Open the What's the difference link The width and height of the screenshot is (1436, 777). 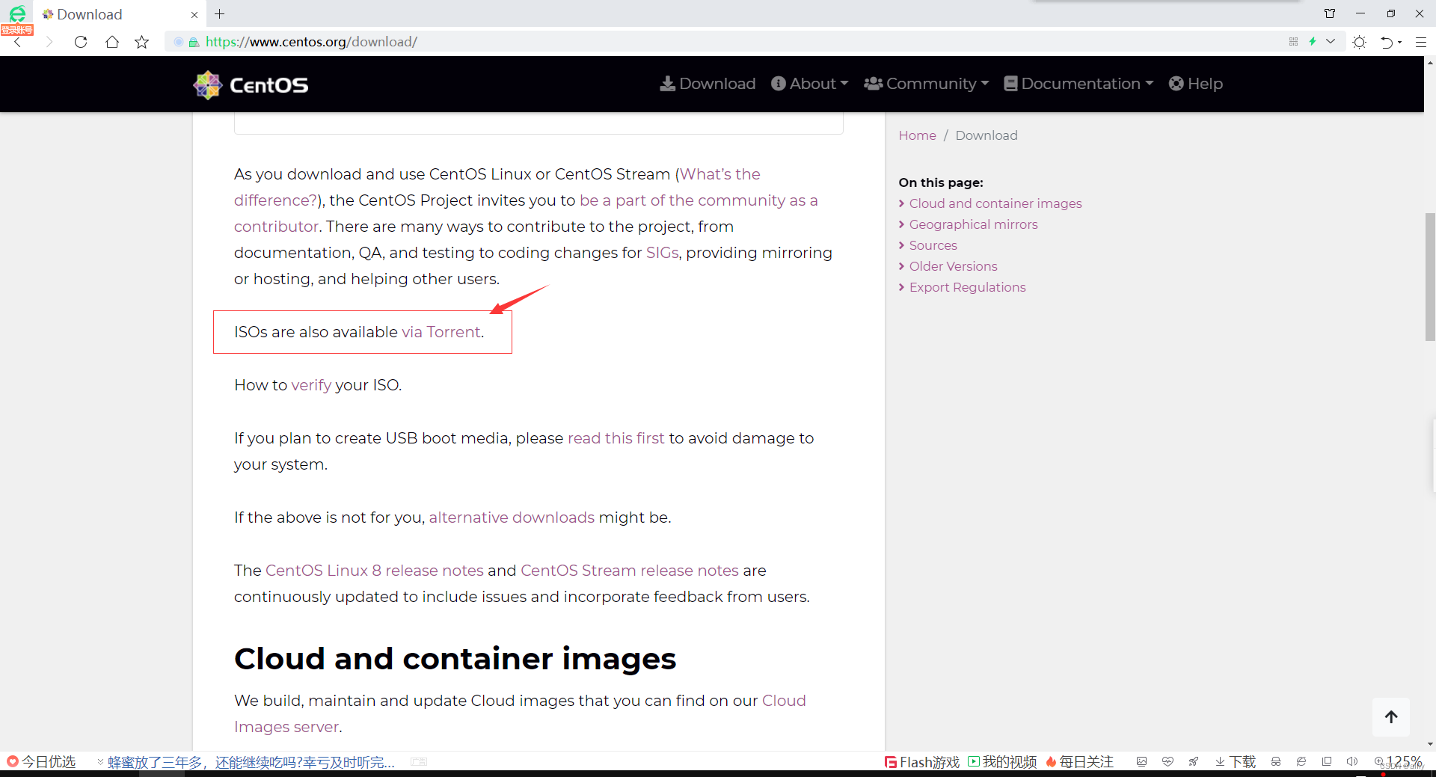(720, 174)
